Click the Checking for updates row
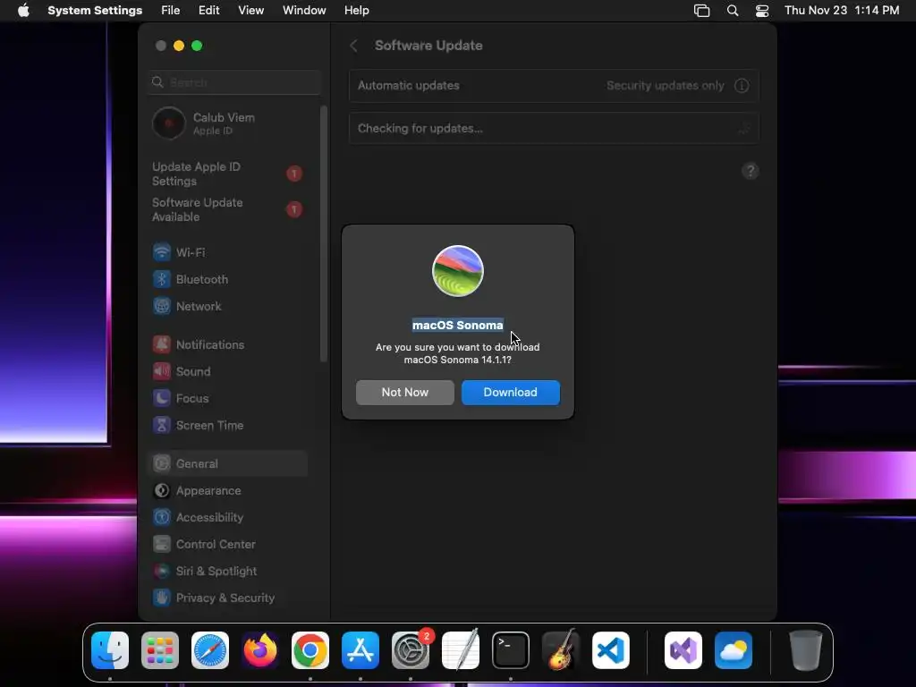 point(554,129)
